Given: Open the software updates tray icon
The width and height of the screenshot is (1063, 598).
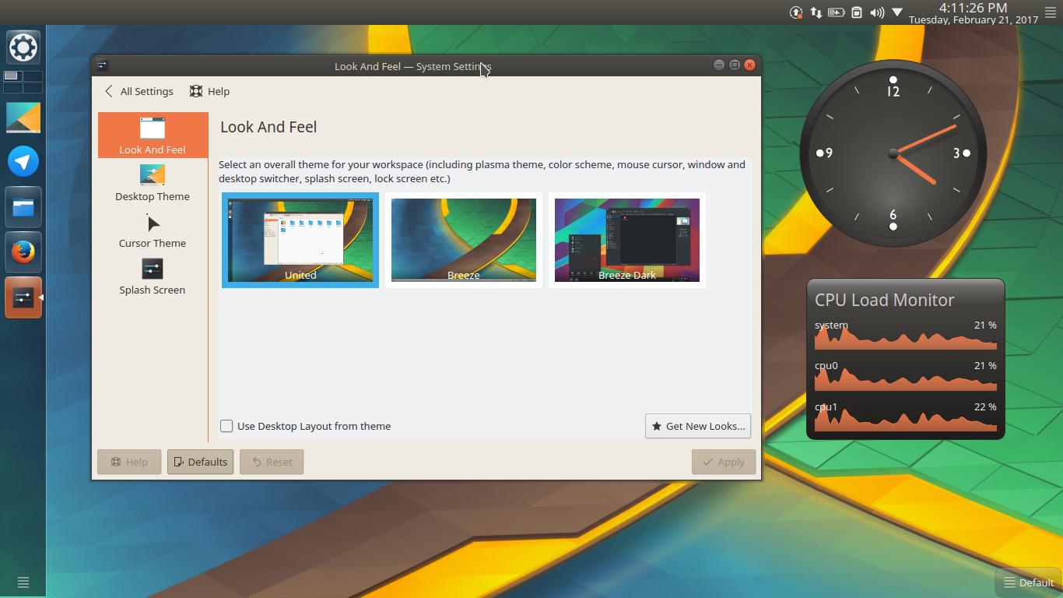Looking at the screenshot, I should click(795, 12).
